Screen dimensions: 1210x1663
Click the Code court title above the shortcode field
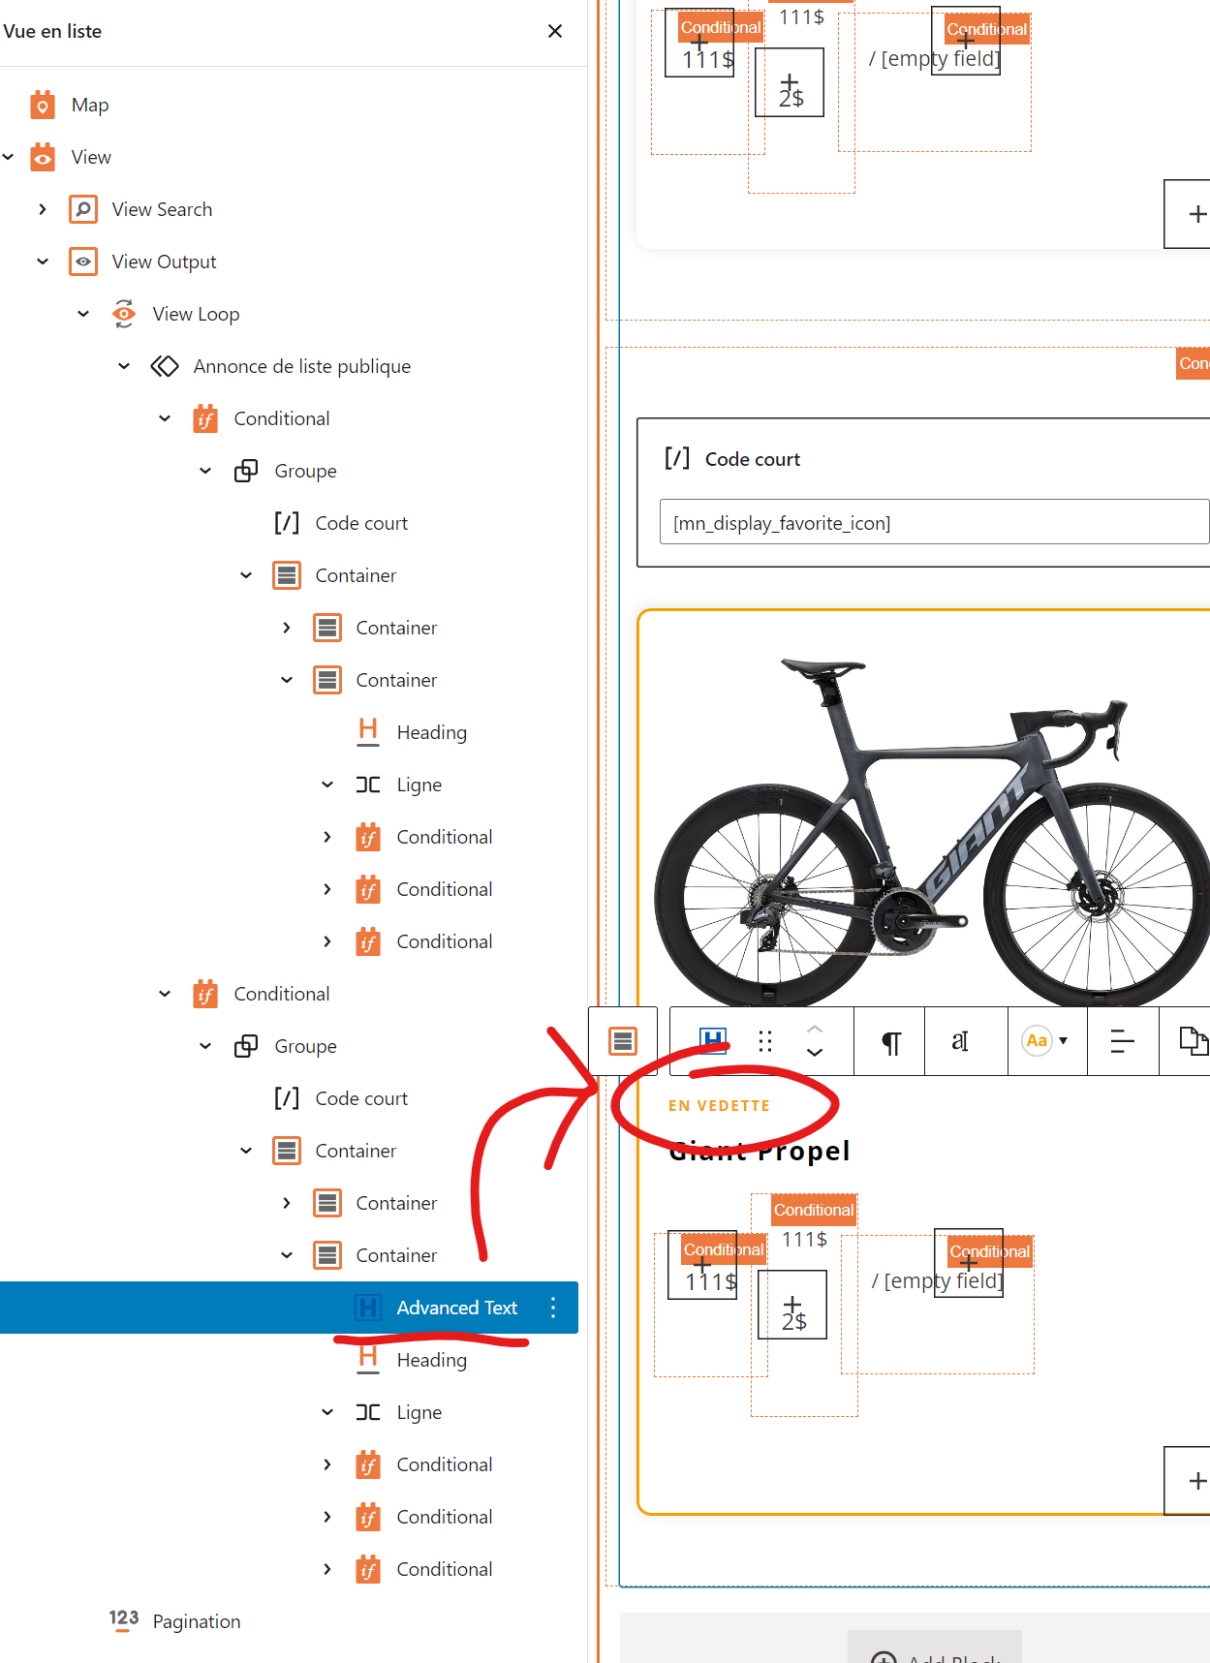point(753,459)
